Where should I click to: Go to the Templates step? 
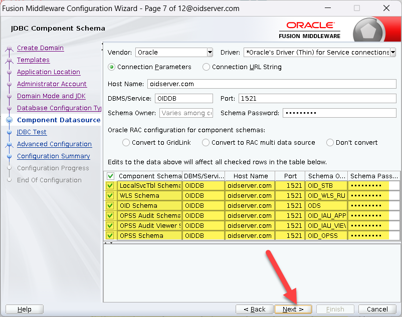33,60
